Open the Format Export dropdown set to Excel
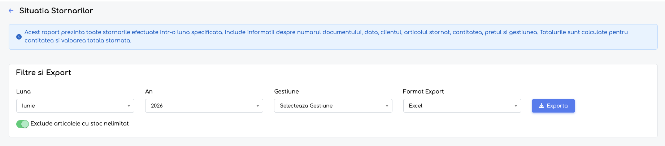The height and width of the screenshot is (146, 665). pos(462,106)
